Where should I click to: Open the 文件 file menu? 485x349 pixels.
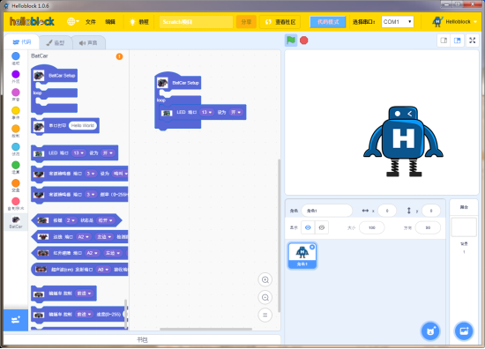coord(91,22)
